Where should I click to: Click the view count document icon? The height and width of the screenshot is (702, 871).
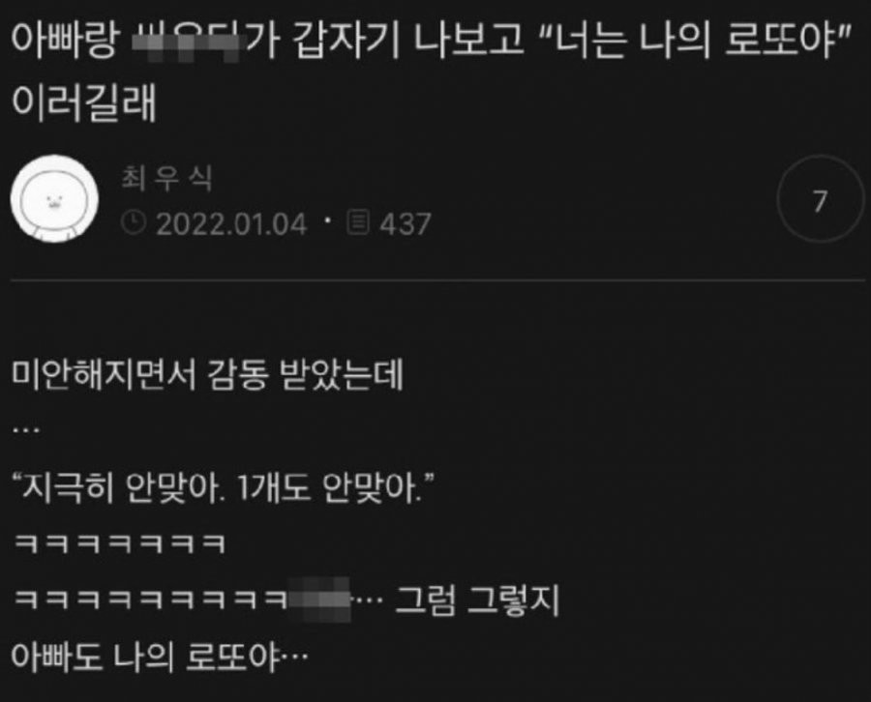(358, 222)
